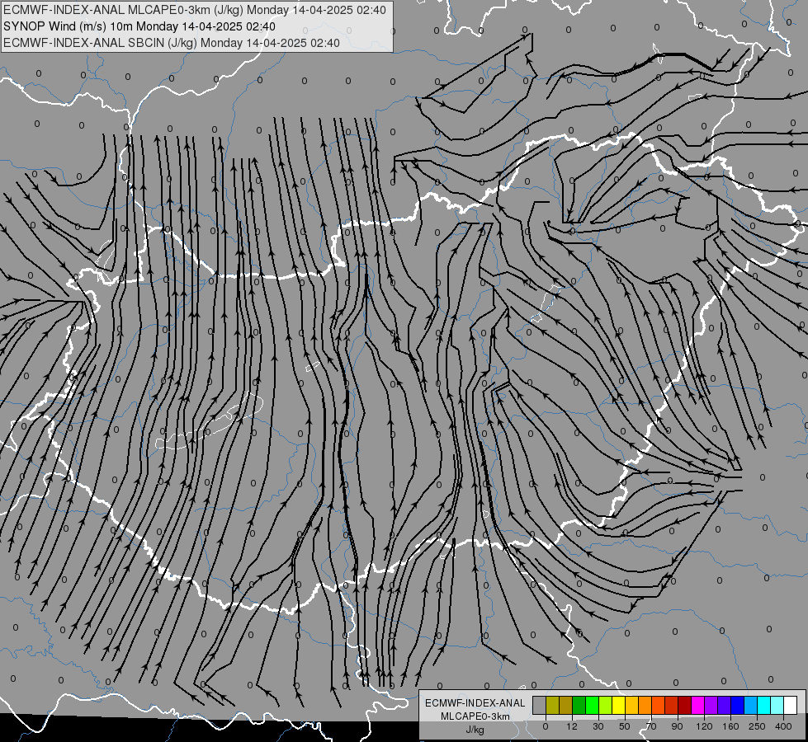The width and height of the screenshot is (808, 742).
Task: Click the legend scale value '250'
Action: pos(757,726)
